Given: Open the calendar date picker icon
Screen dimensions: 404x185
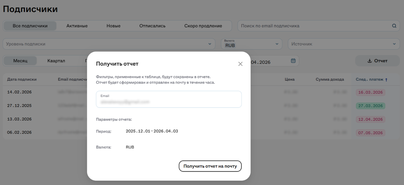Looking at the screenshot, I should point(293,61).
